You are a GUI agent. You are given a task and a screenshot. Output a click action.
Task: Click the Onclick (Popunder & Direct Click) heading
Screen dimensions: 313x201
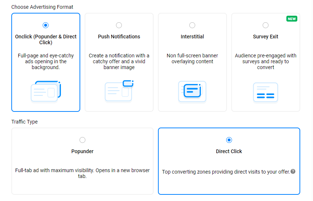46,39
